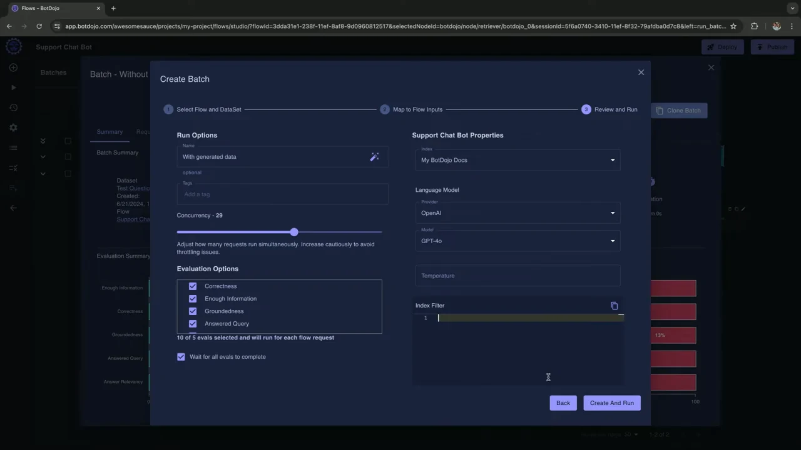801x450 pixels.
Task: Bookmark this page with star icon
Action: (x=733, y=26)
